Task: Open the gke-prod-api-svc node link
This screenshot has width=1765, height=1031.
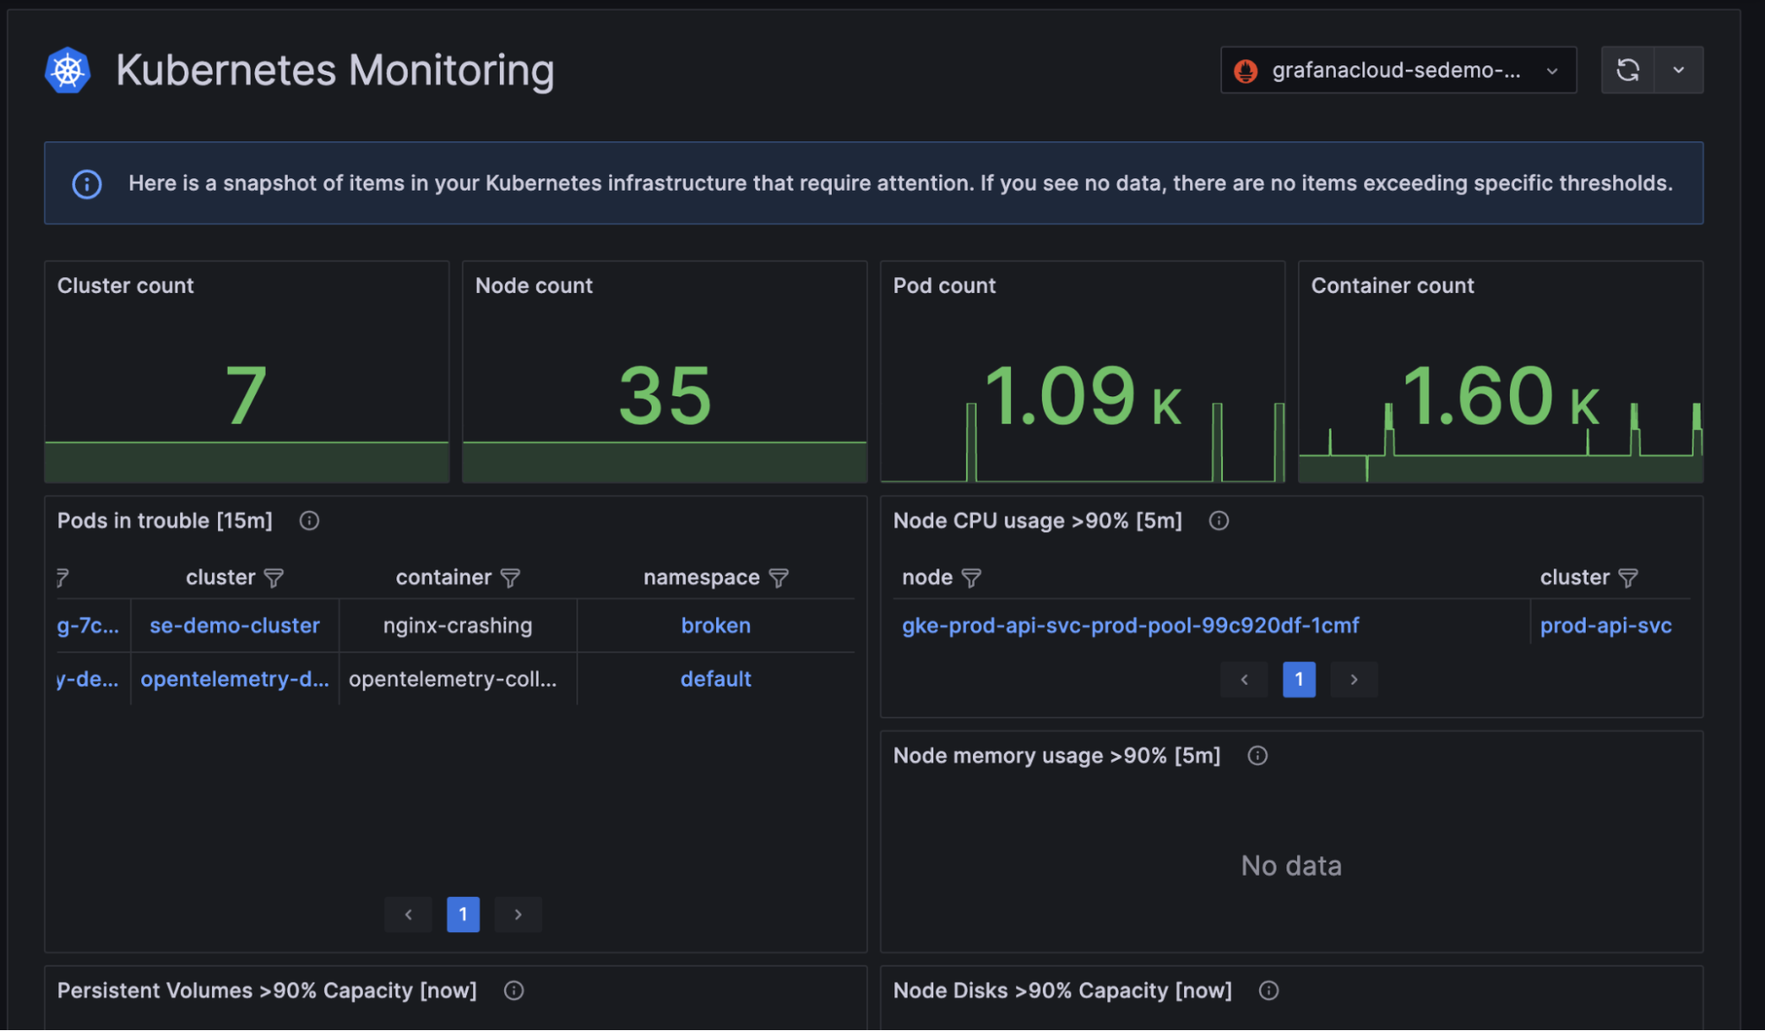Action: click(1130, 625)
